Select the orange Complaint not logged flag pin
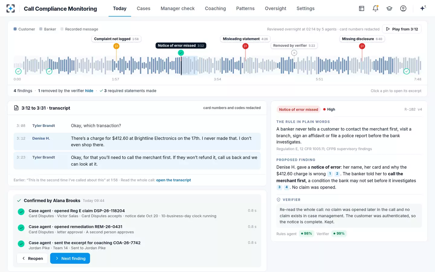435x272 pixels. 116,46
